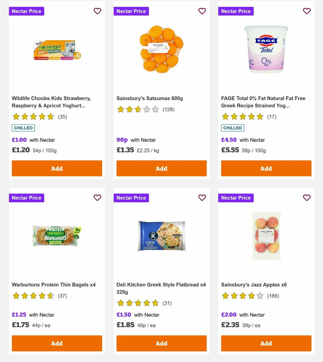
Task: Favourite the Wildlife Choobs yoghurt product
Action: click(97, 11)
